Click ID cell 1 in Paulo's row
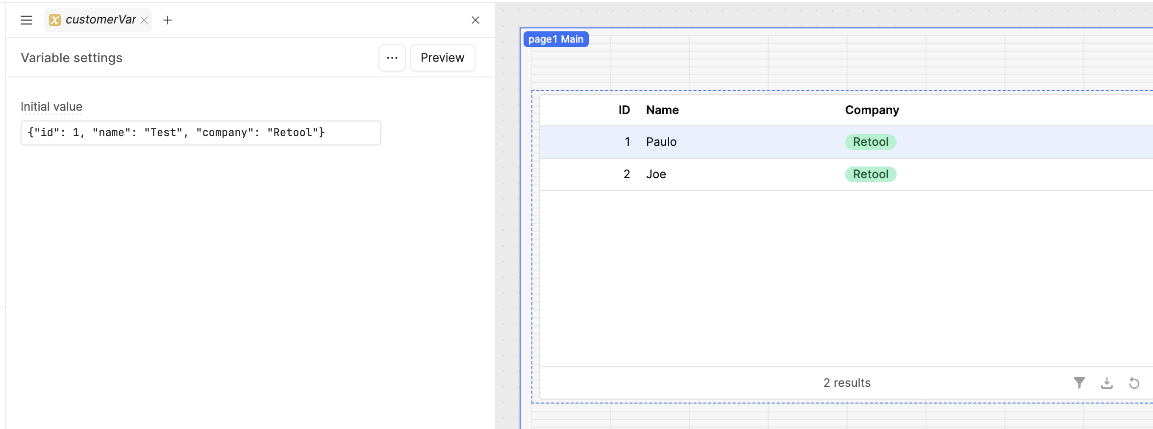This screenshot has height=429, width=1153. [627, 142]
